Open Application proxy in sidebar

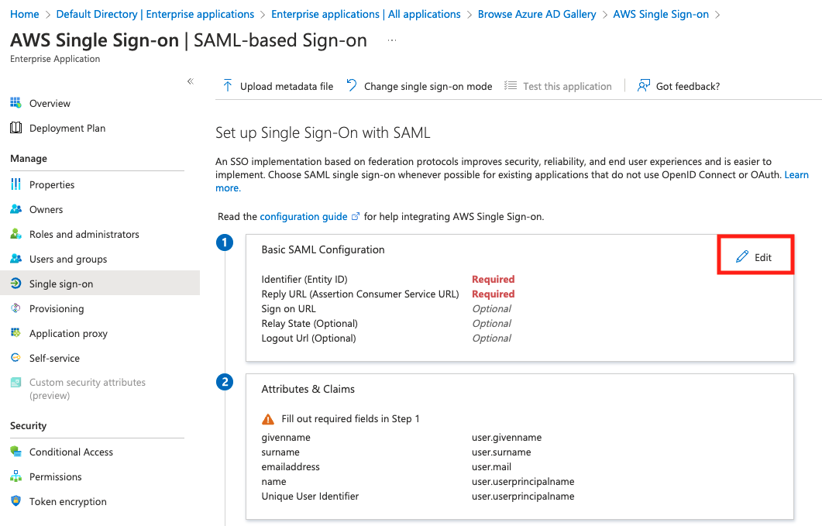click(x=68, y=333)
